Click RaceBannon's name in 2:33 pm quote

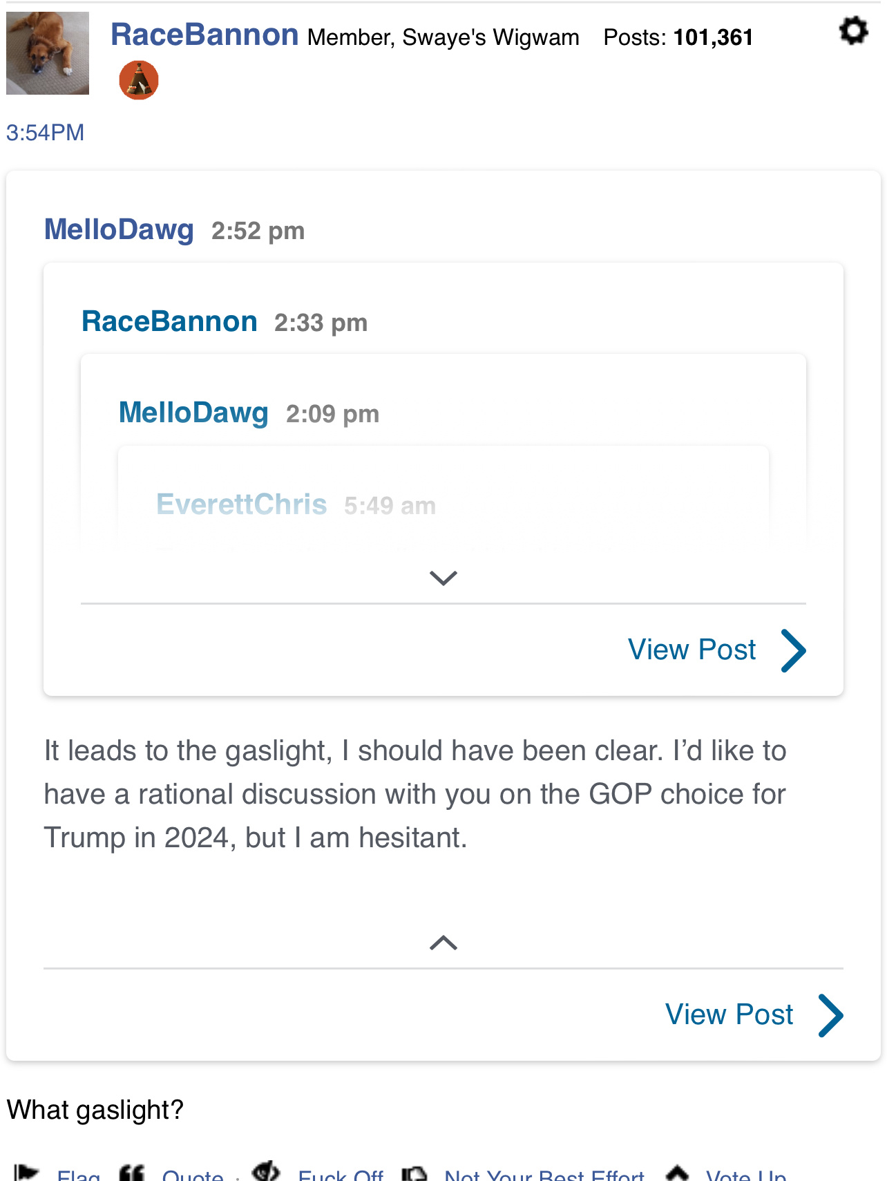click(169, 322)
